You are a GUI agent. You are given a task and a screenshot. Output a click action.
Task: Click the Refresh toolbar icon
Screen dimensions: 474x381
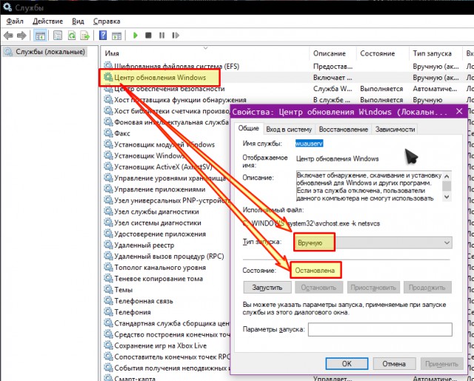click(x=72, y=36)
